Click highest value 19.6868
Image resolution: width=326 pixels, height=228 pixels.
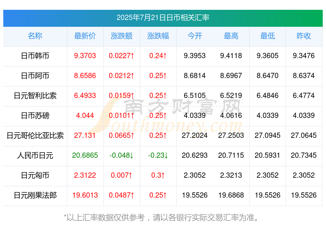tap(231, 195)
